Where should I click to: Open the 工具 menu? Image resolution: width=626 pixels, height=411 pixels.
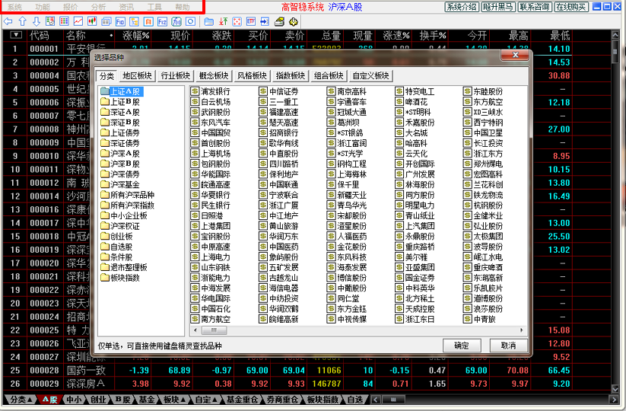[154, 7]
